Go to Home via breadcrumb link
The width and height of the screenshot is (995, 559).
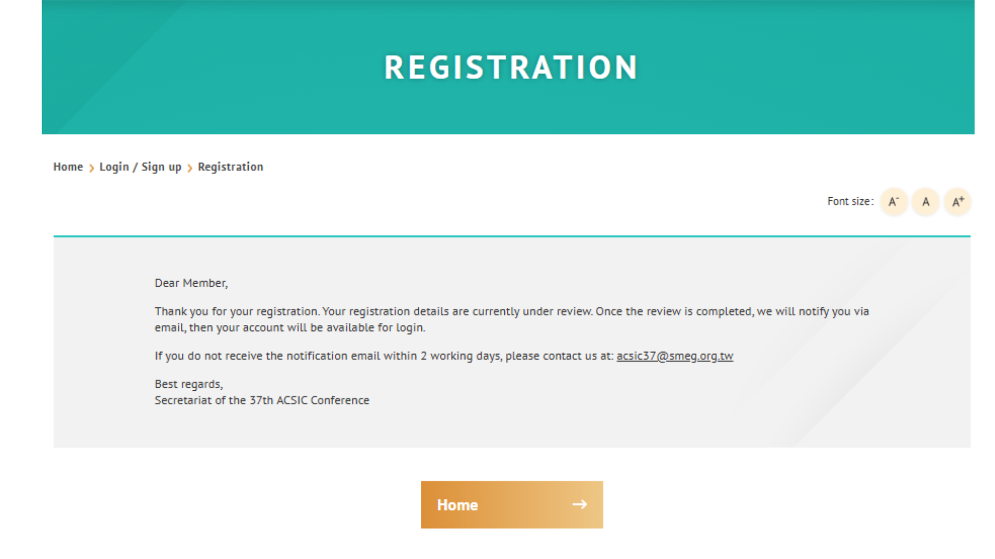pos(68,167)
